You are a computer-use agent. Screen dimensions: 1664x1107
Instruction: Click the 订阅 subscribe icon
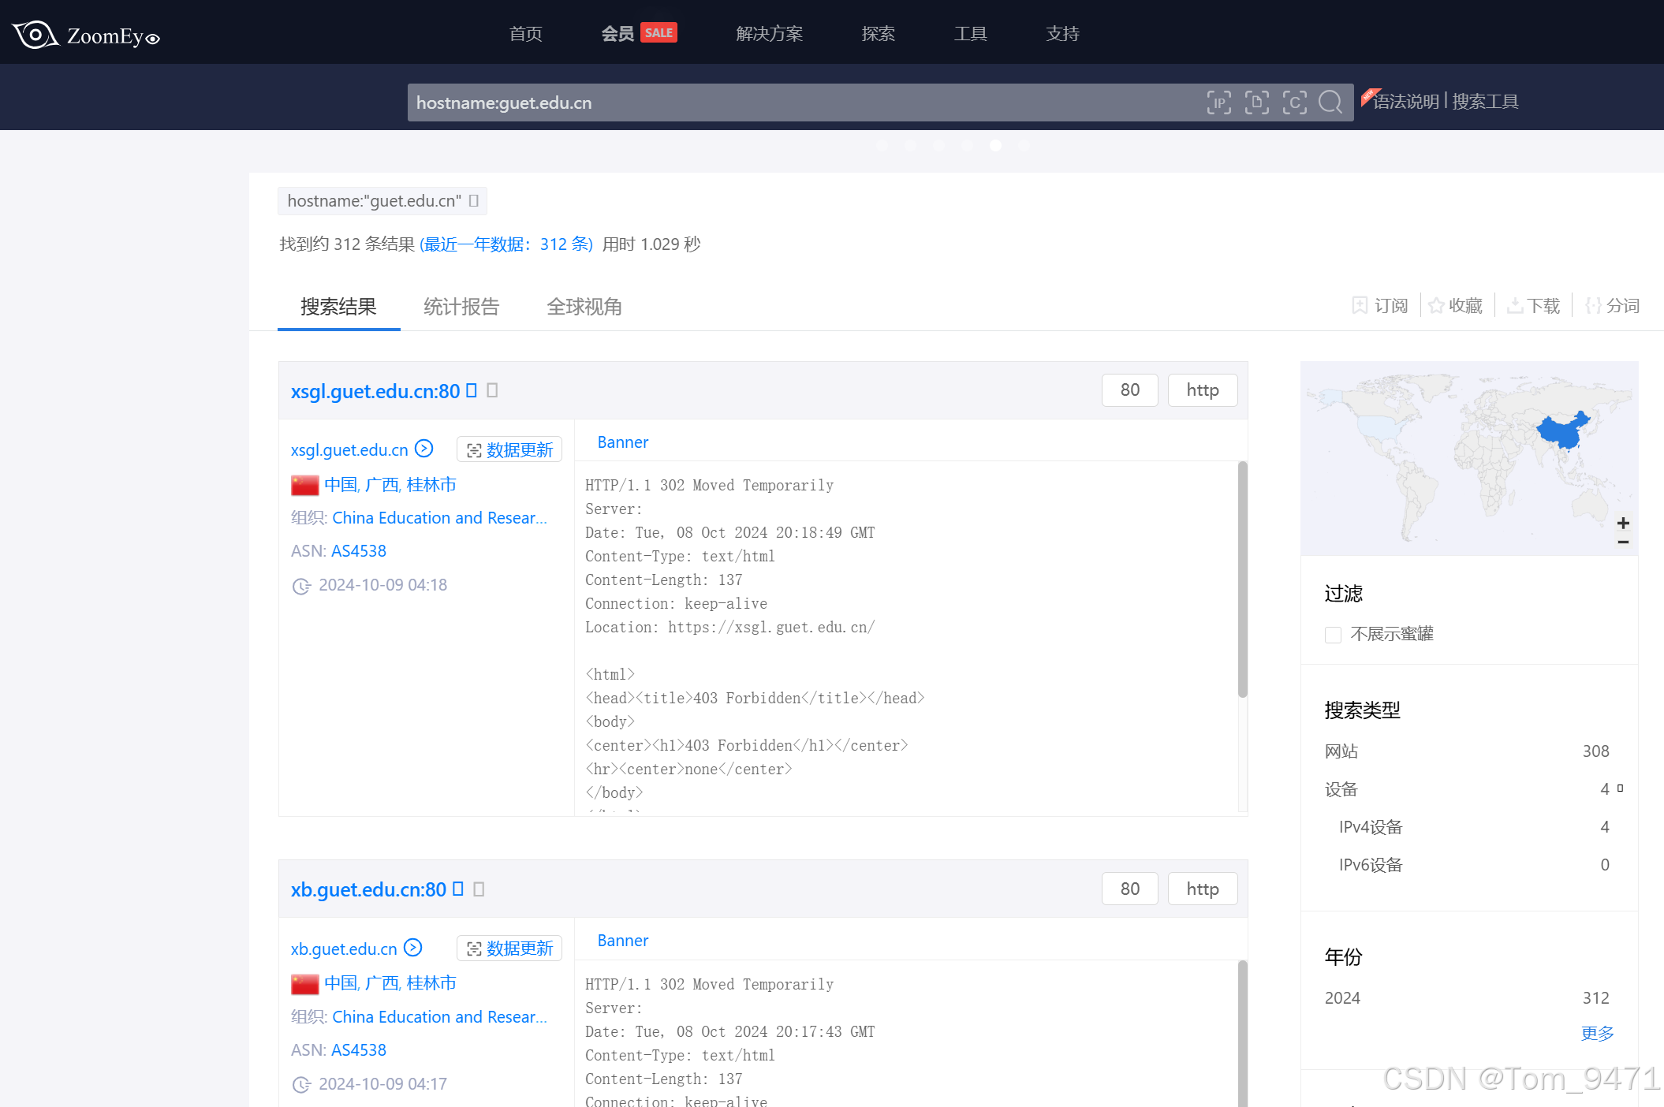point(1360,306)
